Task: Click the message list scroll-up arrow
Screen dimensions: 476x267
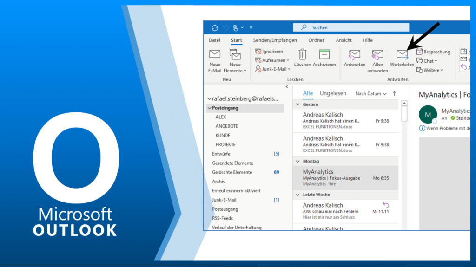Action: pyautogui.click(x=404, y=104)
